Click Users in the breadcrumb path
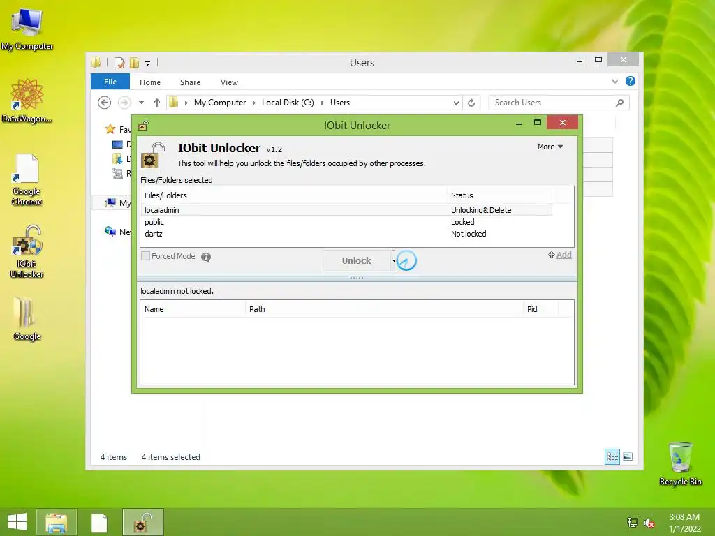 tap(340, 103)
